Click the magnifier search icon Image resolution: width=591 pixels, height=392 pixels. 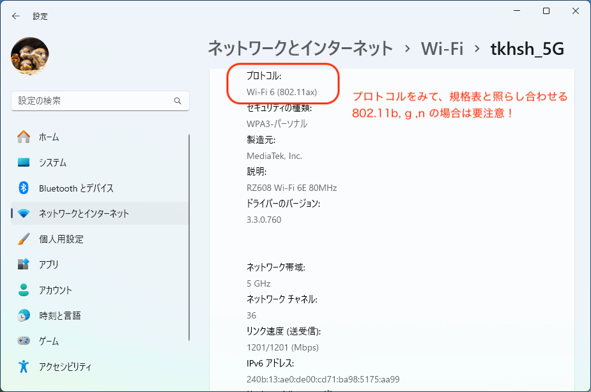pos(178,101)
